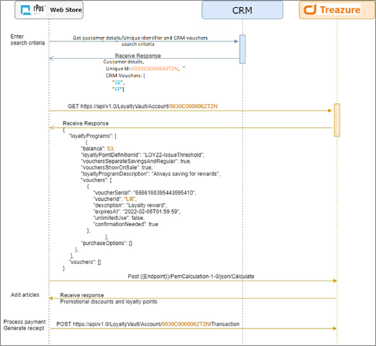
Task: Click the Web Store header label
Action: (x=66, y=10)
